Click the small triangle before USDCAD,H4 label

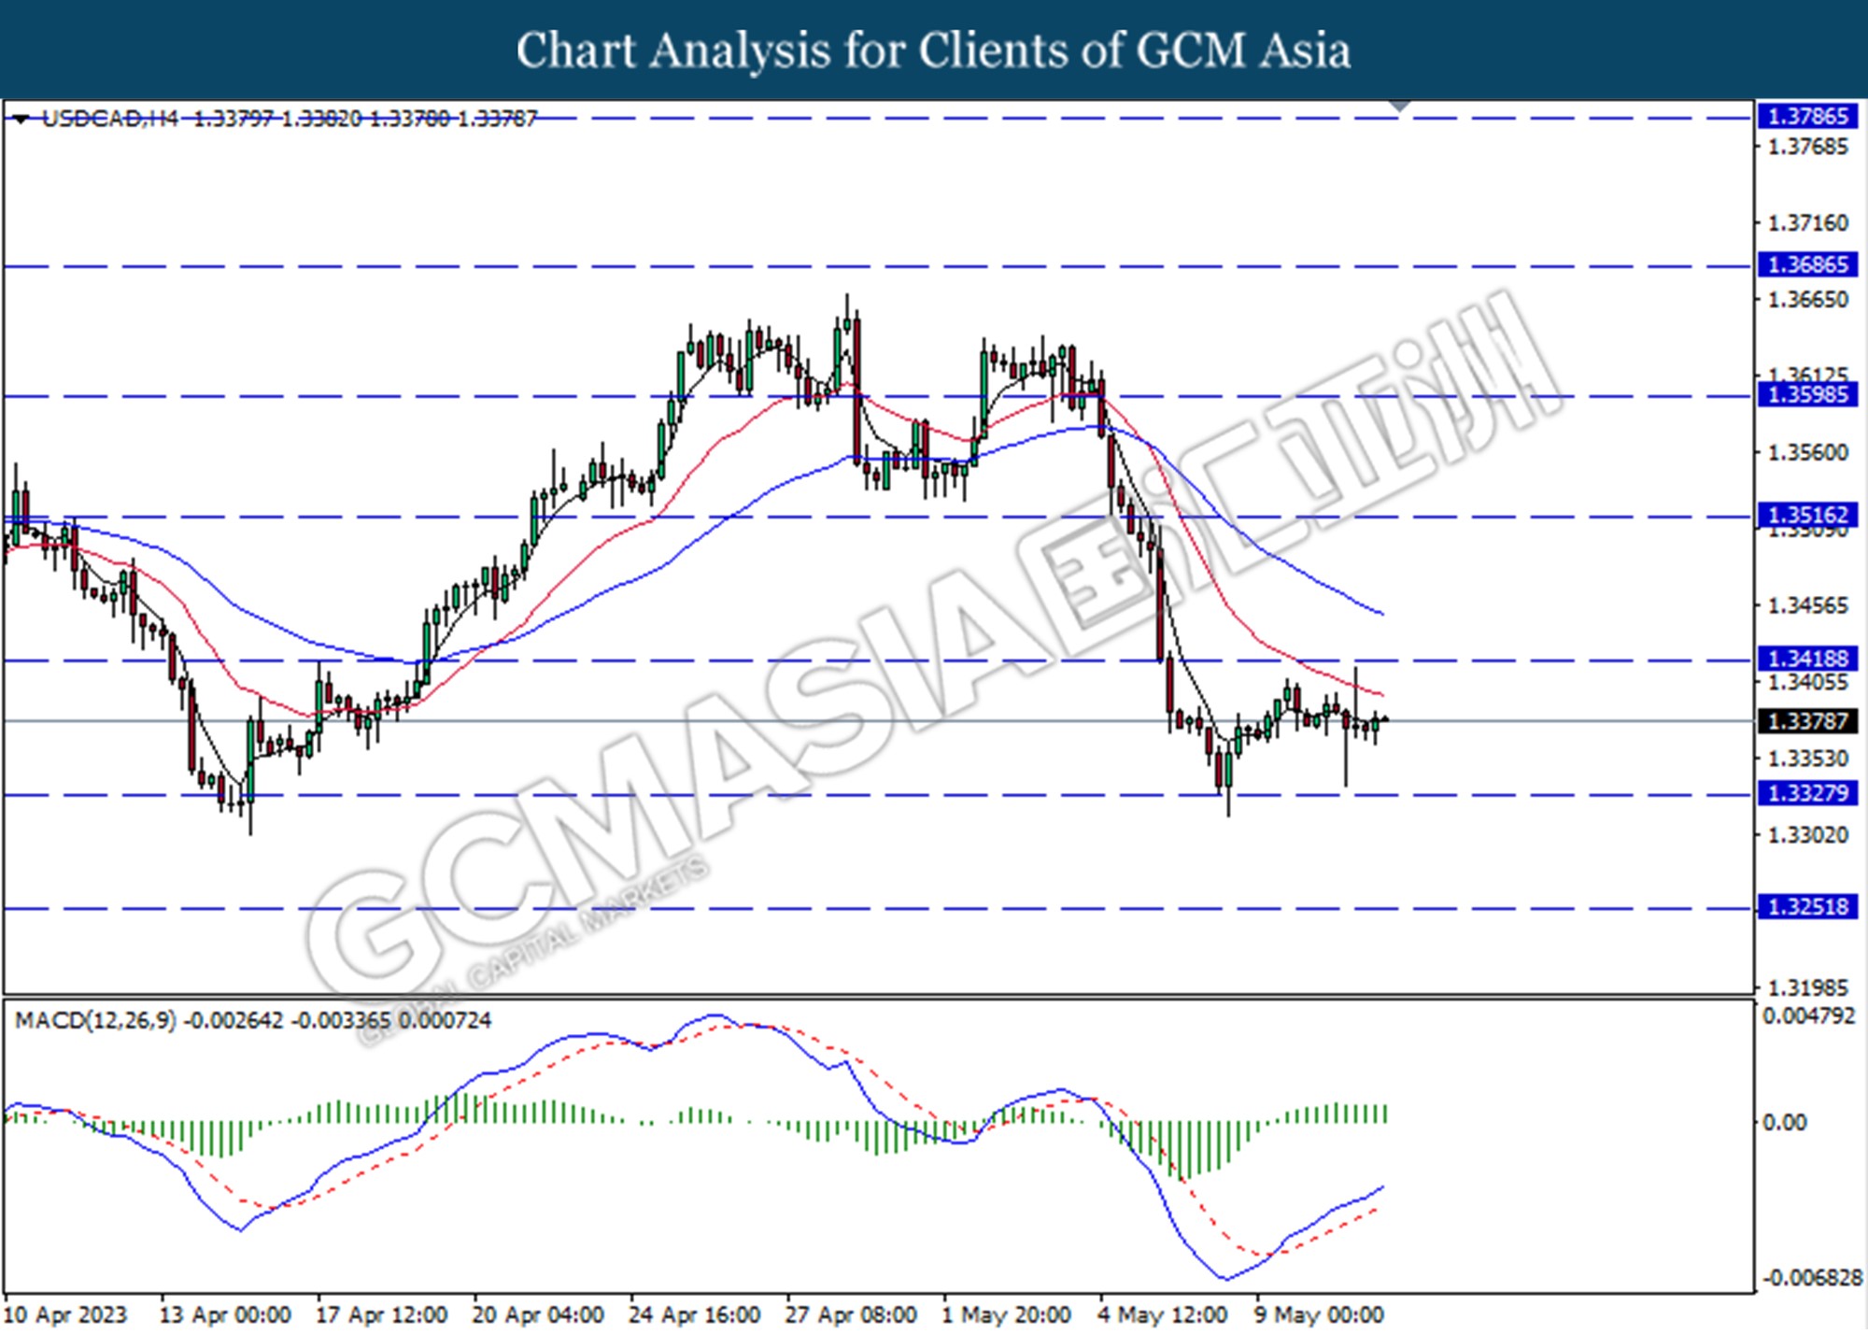click(x=21, y=119)
